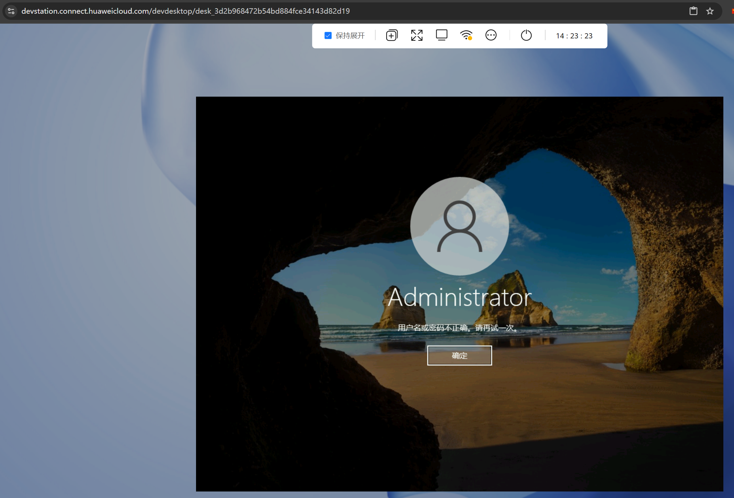Uncheck the 保持展开 checkbox
Image resolution: width=734 pixels, height=498 pixels.
pos(328,36)
